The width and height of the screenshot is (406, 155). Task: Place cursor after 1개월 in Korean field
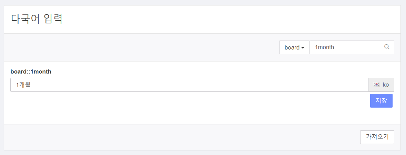click(31, 85)
